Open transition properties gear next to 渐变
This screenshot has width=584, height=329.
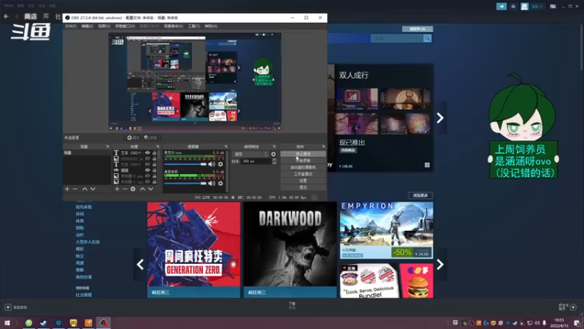pyautogui.click(x=273, y=154)
